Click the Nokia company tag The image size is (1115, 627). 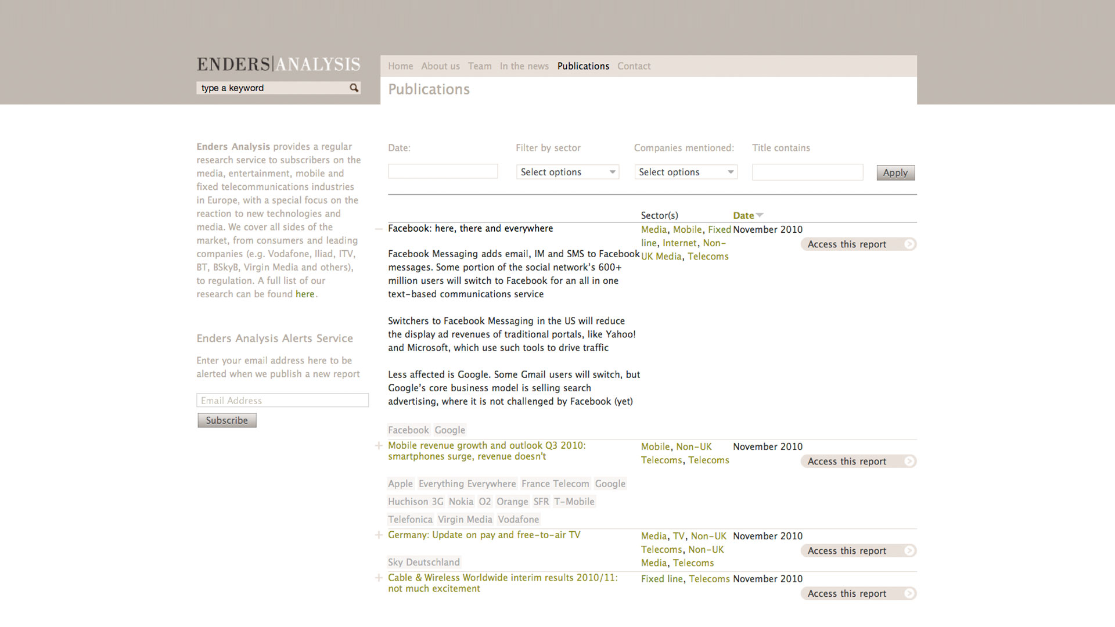[461, 502]
